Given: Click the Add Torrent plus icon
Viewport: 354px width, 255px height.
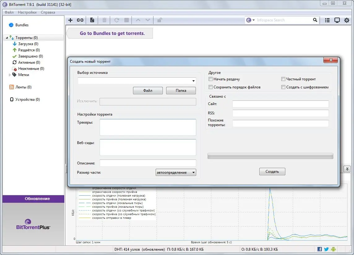Looking at the screenshot, I should [x=71, y=20].
